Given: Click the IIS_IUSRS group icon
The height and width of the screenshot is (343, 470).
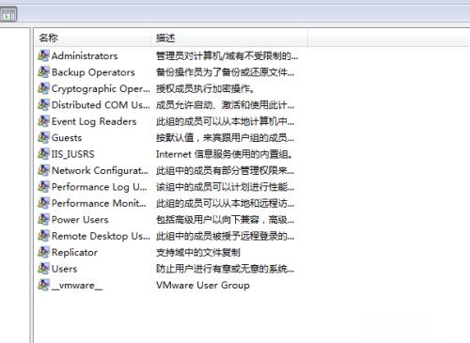Looking at the screenshot, I should [x=43, y=154].
